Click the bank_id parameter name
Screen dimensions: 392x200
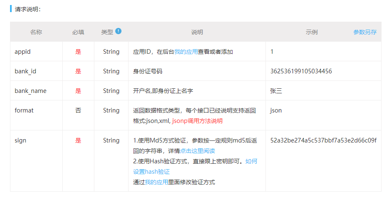coord(25,71)
